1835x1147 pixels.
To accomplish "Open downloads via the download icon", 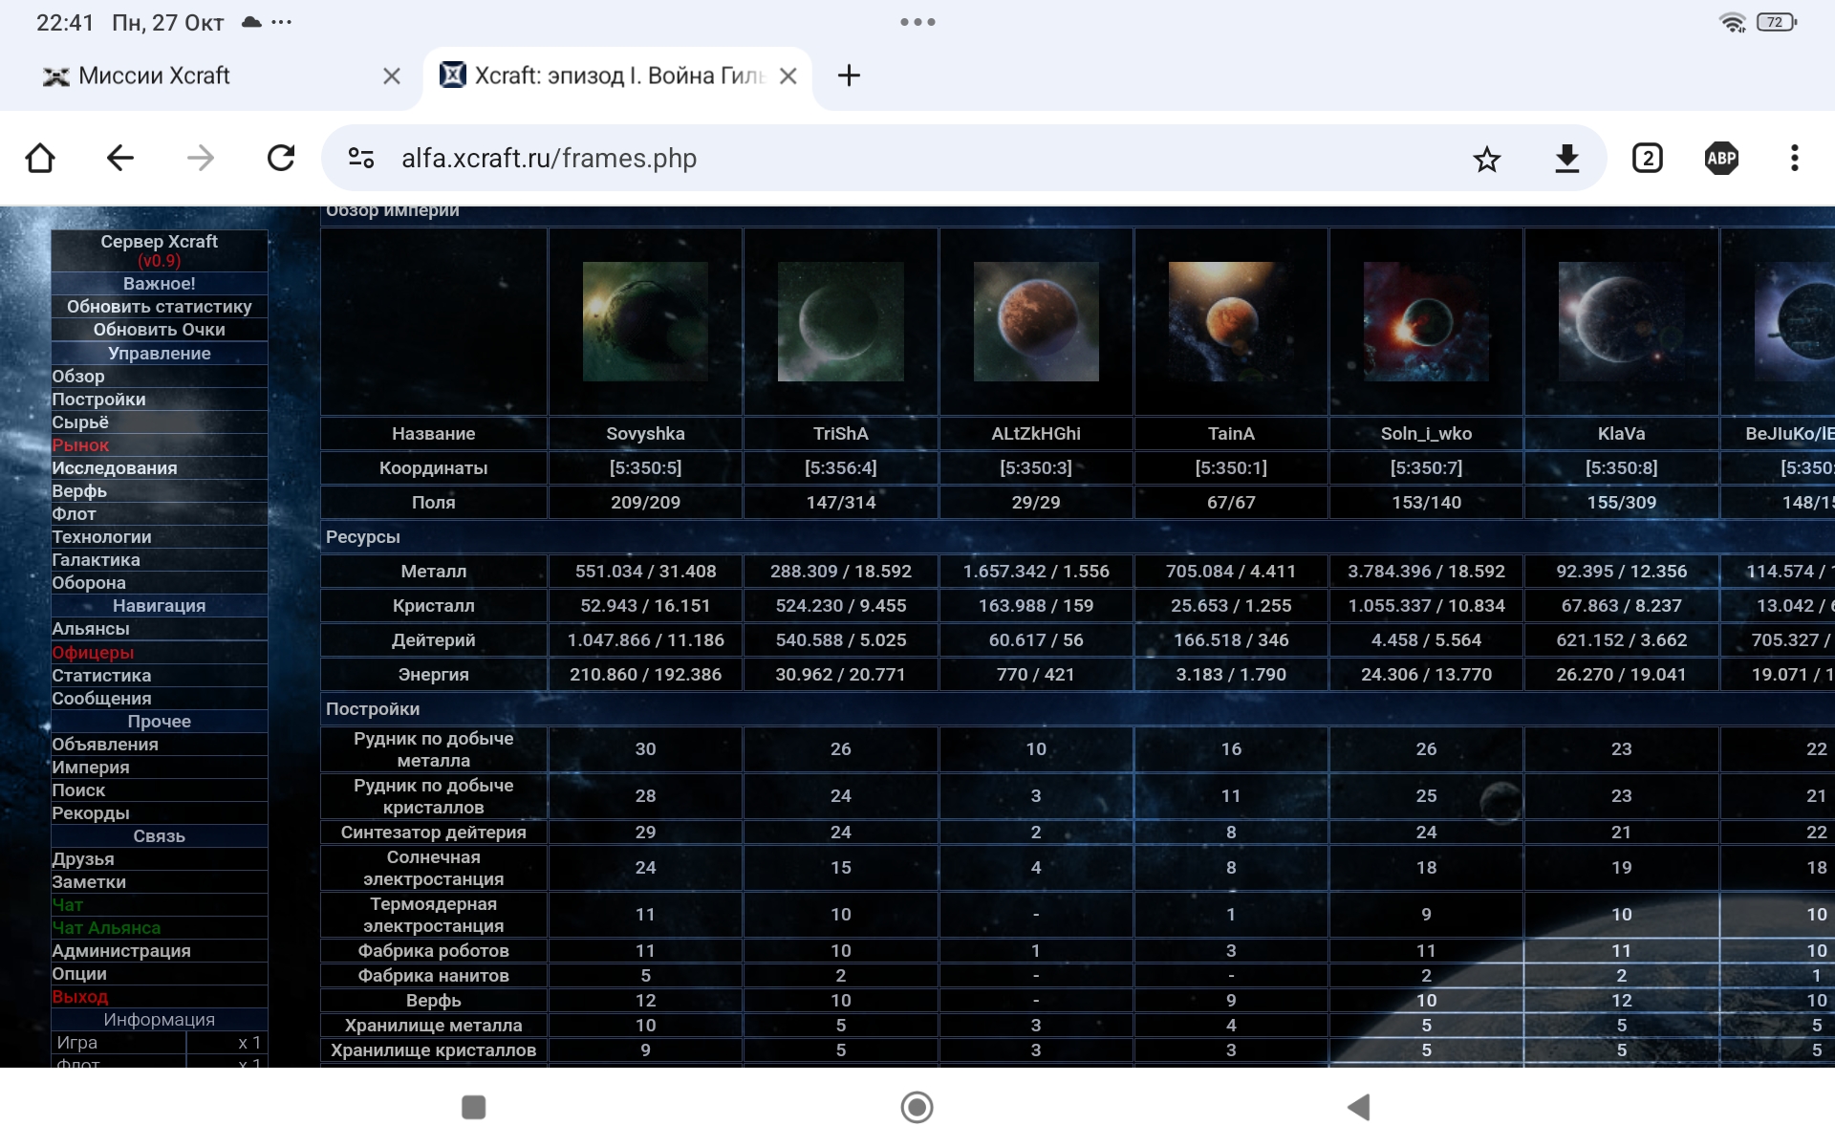I will (x=1566, y=159).
